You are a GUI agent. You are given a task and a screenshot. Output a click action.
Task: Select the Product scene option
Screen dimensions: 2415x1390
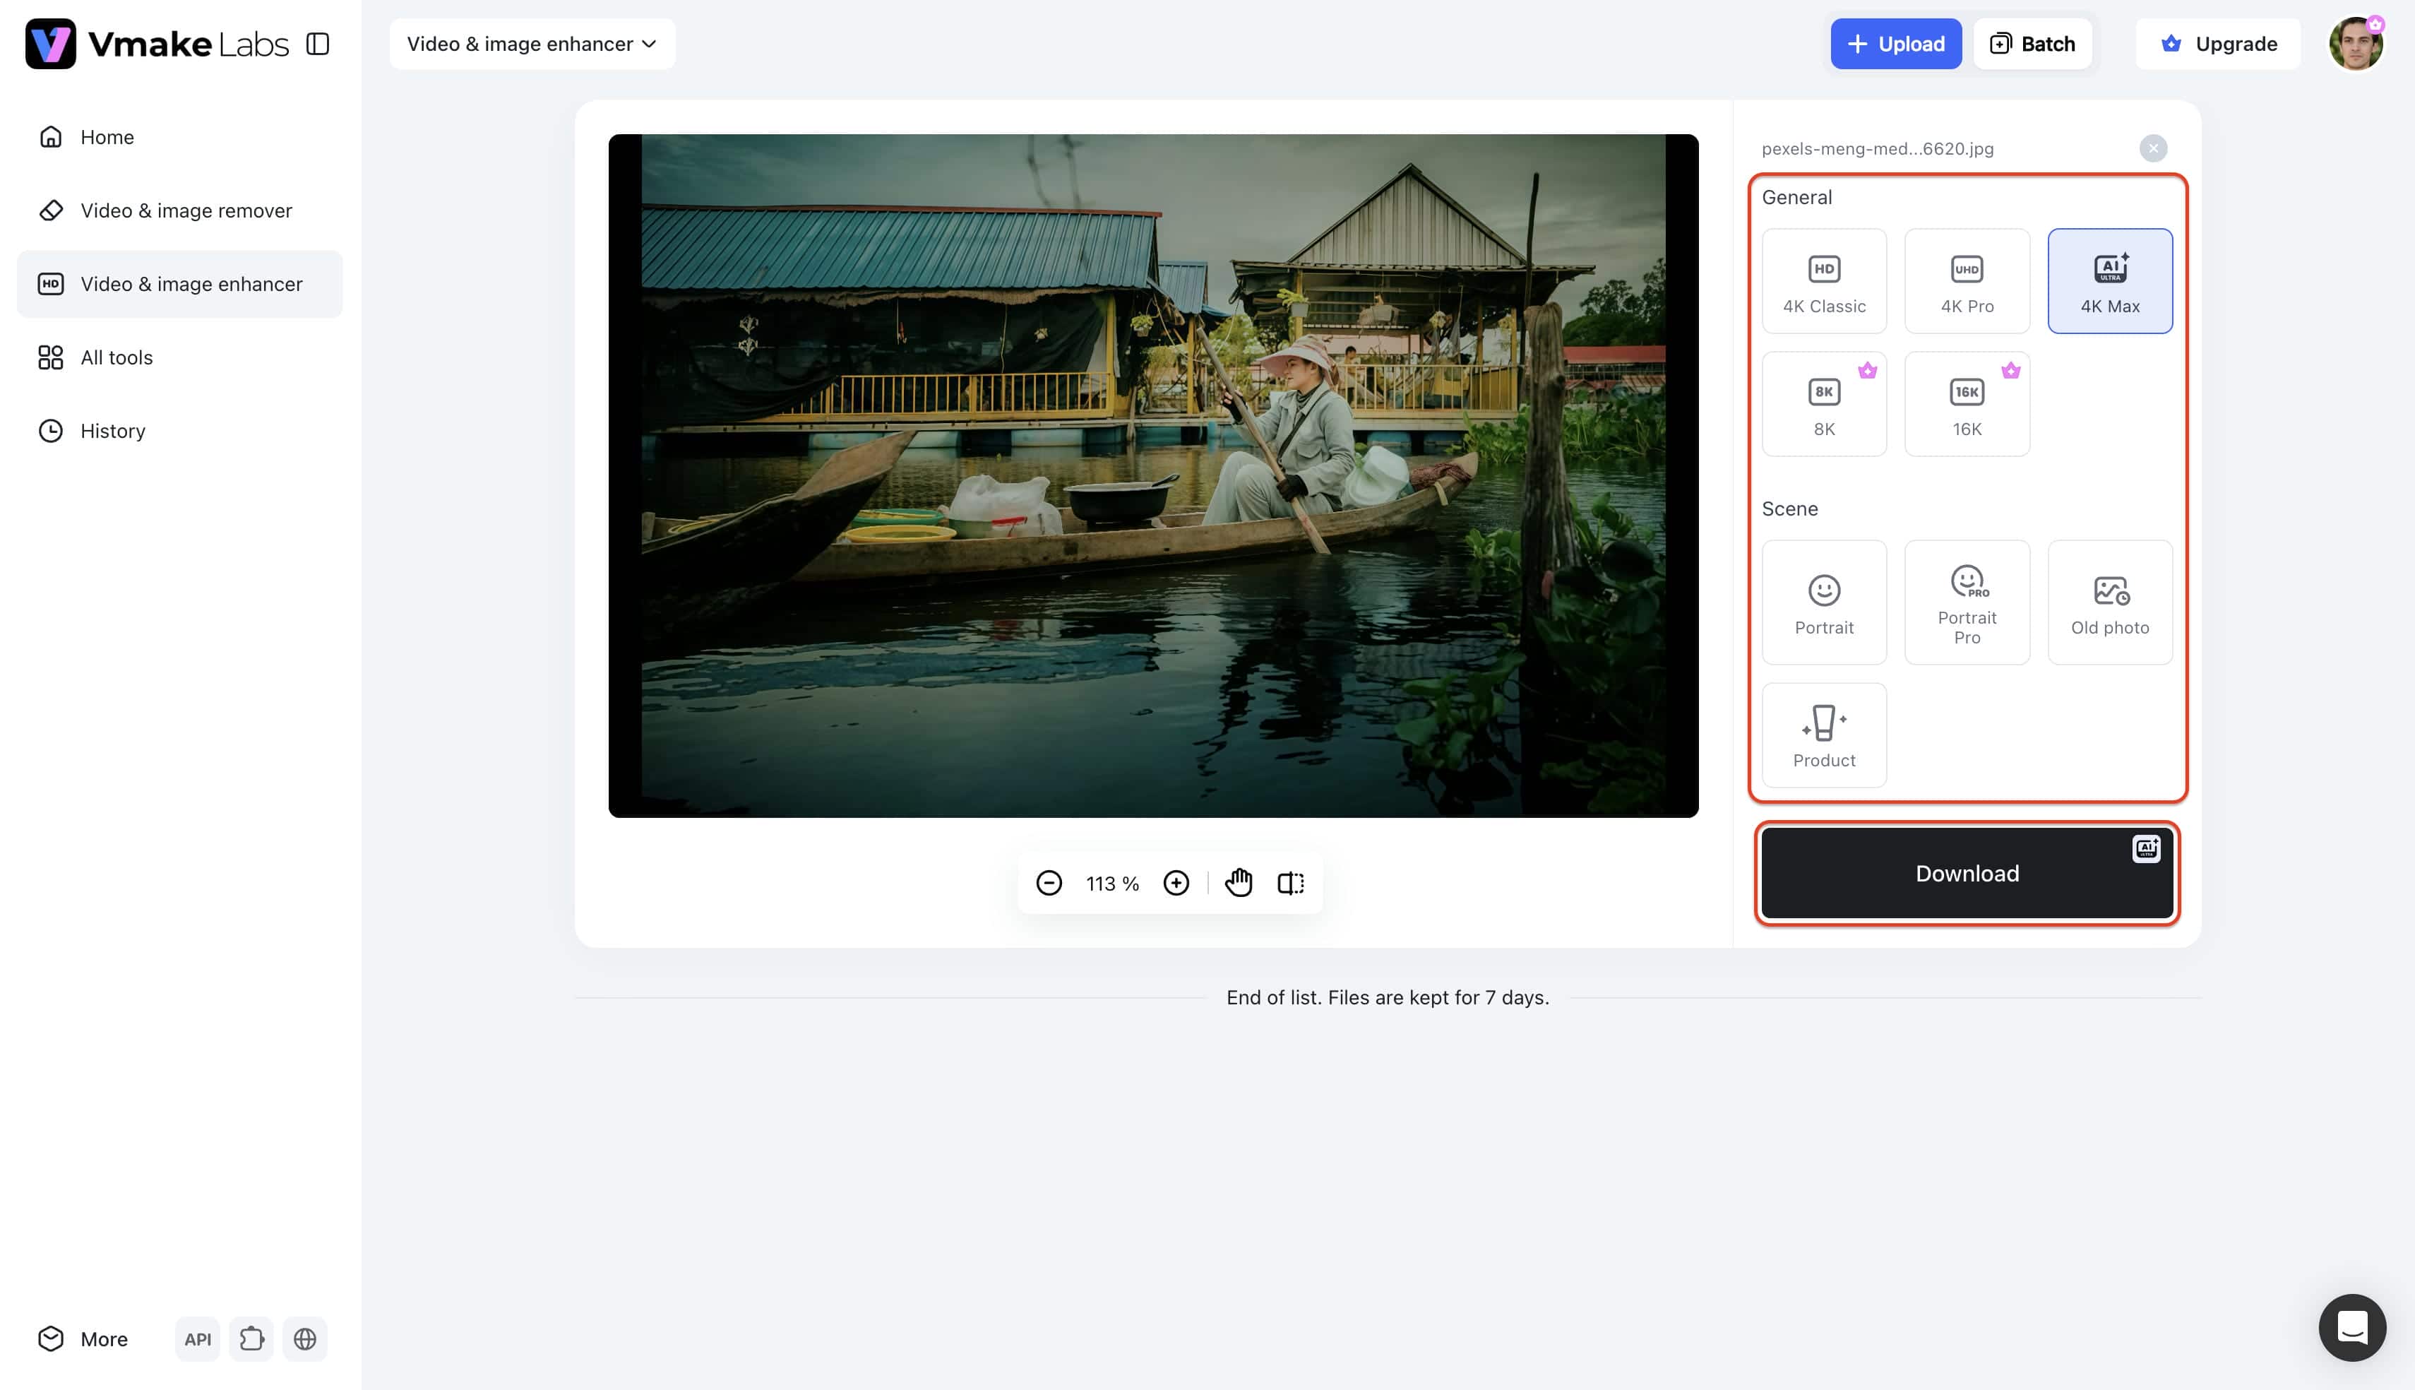[1823, 735]
